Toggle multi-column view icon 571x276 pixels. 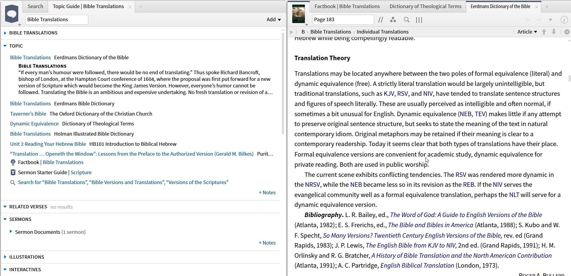(419, 20)
